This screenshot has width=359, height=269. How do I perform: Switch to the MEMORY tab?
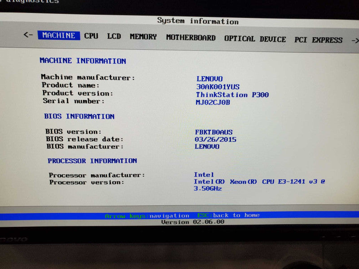[x=143, y=37]
